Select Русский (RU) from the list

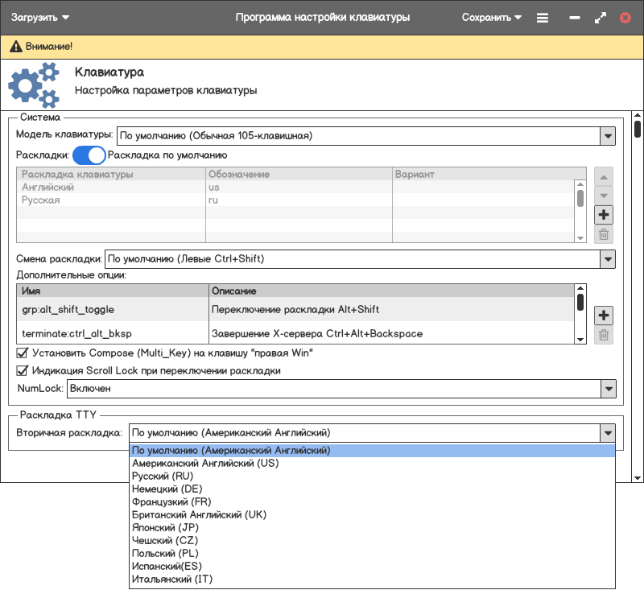click(163, 477)
